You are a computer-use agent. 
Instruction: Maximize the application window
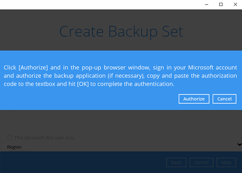221,5
